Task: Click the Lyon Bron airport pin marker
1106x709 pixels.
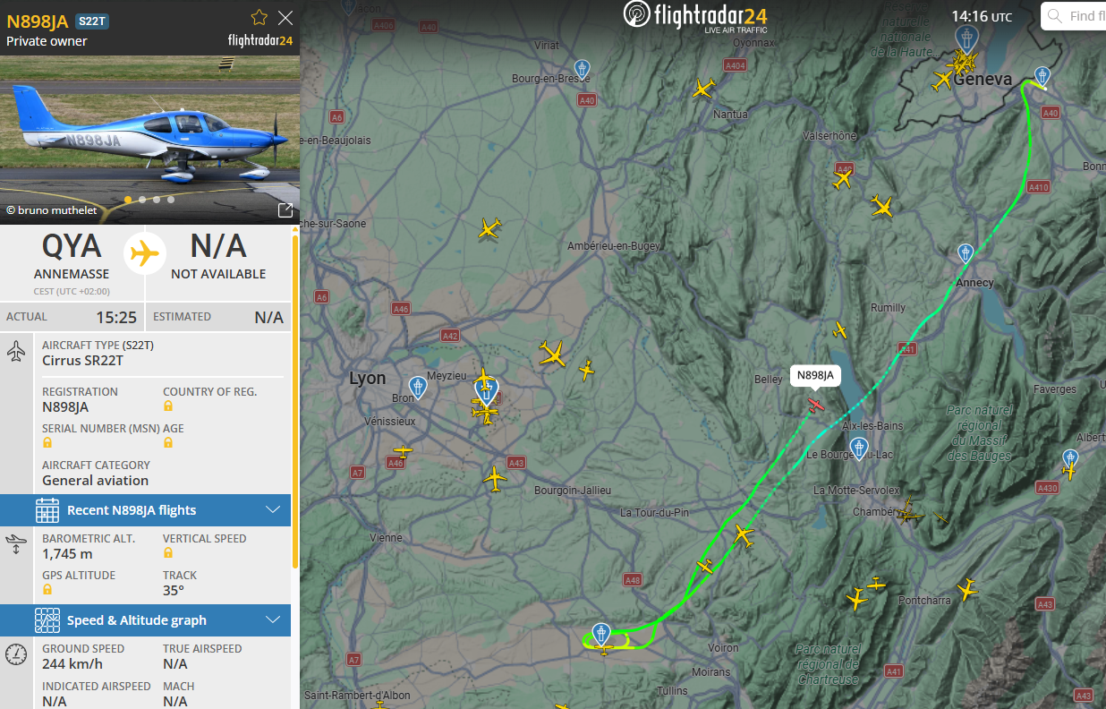Action: coord(417,387)
